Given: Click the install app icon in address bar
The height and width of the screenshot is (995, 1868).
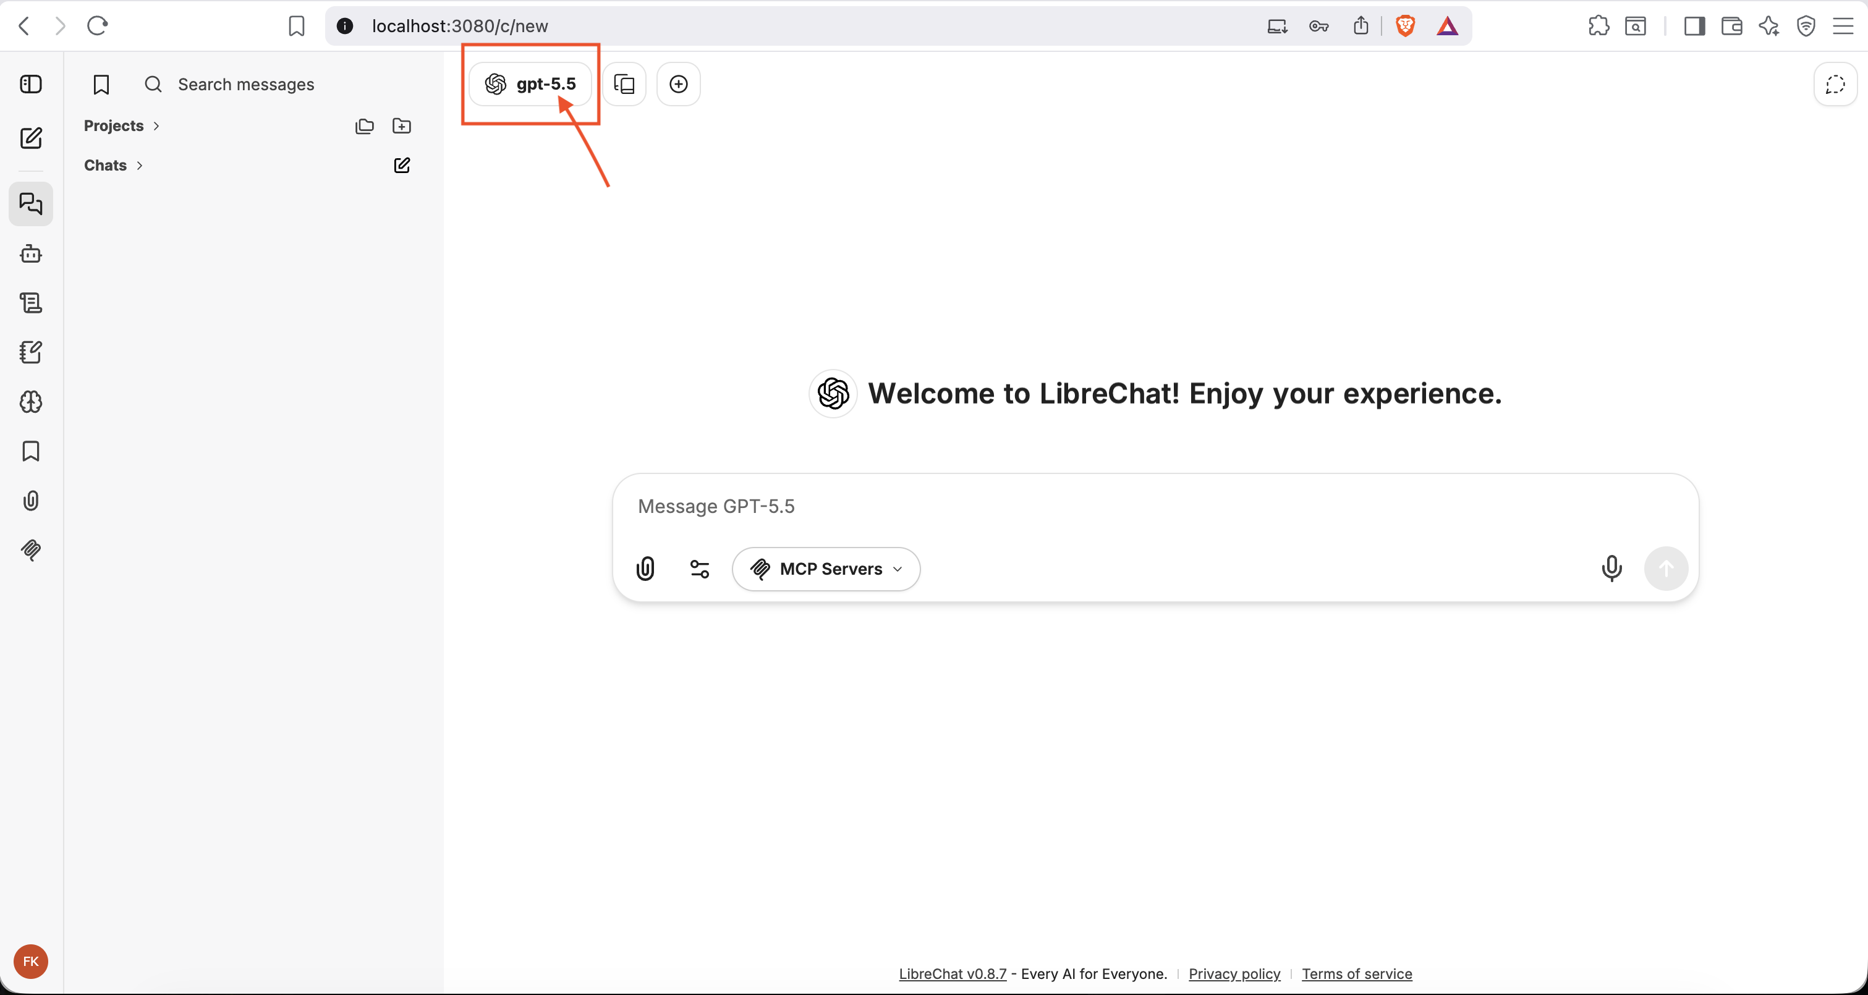Looking at the screenshot, I should coord(1277,26).
